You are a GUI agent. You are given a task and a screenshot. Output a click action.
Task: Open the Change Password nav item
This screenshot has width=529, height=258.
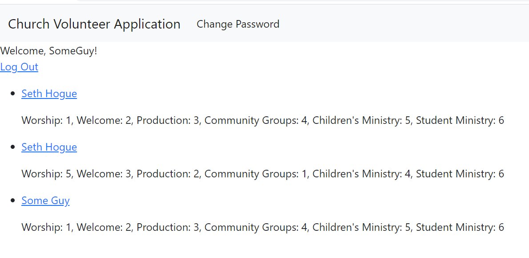[x=238, y=25]
